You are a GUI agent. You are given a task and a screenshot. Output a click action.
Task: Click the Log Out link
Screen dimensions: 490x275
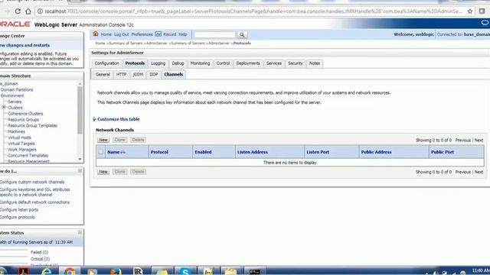(121, 34)
